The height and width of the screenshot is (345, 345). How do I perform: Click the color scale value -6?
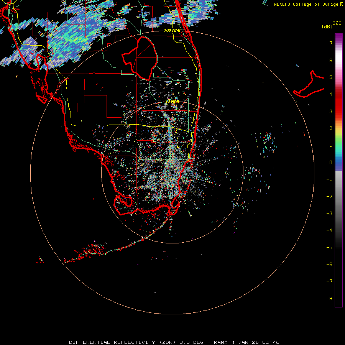click(x=329, y=264)
